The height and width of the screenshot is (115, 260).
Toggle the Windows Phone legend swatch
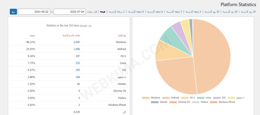coord(213,102)
